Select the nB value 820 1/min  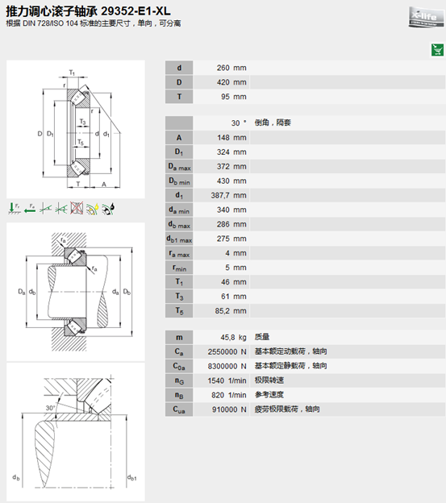coord(229,395)
